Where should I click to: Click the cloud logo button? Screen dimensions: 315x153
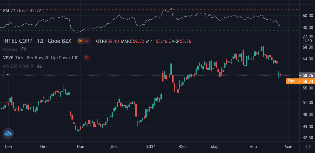[x=8, y=134]
